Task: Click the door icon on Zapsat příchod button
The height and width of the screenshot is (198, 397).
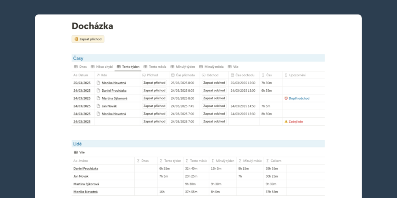Action: (x=76, y=39)
